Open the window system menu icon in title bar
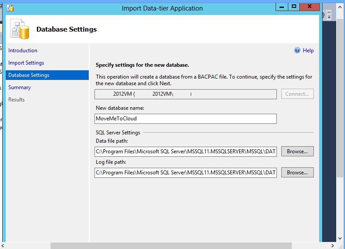Viewport: 345px width, 249px height. click(10, 8)
